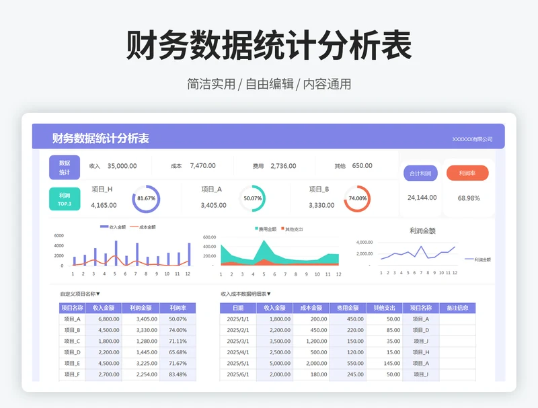Screen dimensions: 538x408
Task: Select the 50.07% green donut chart
Action: [x=253, y=198]
